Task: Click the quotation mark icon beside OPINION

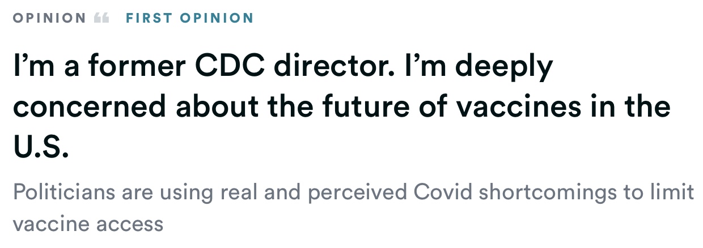Action: tap(101, 18)
